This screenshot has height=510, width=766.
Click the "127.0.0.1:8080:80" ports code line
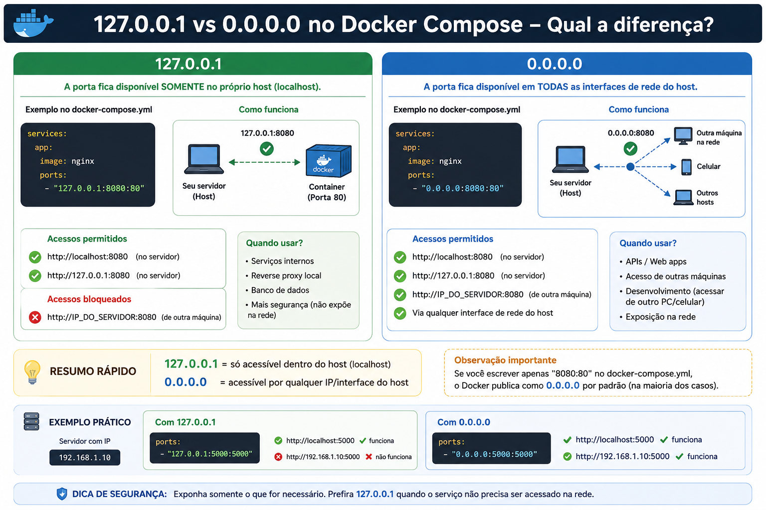pyautogui.click(x=95, y=188)
